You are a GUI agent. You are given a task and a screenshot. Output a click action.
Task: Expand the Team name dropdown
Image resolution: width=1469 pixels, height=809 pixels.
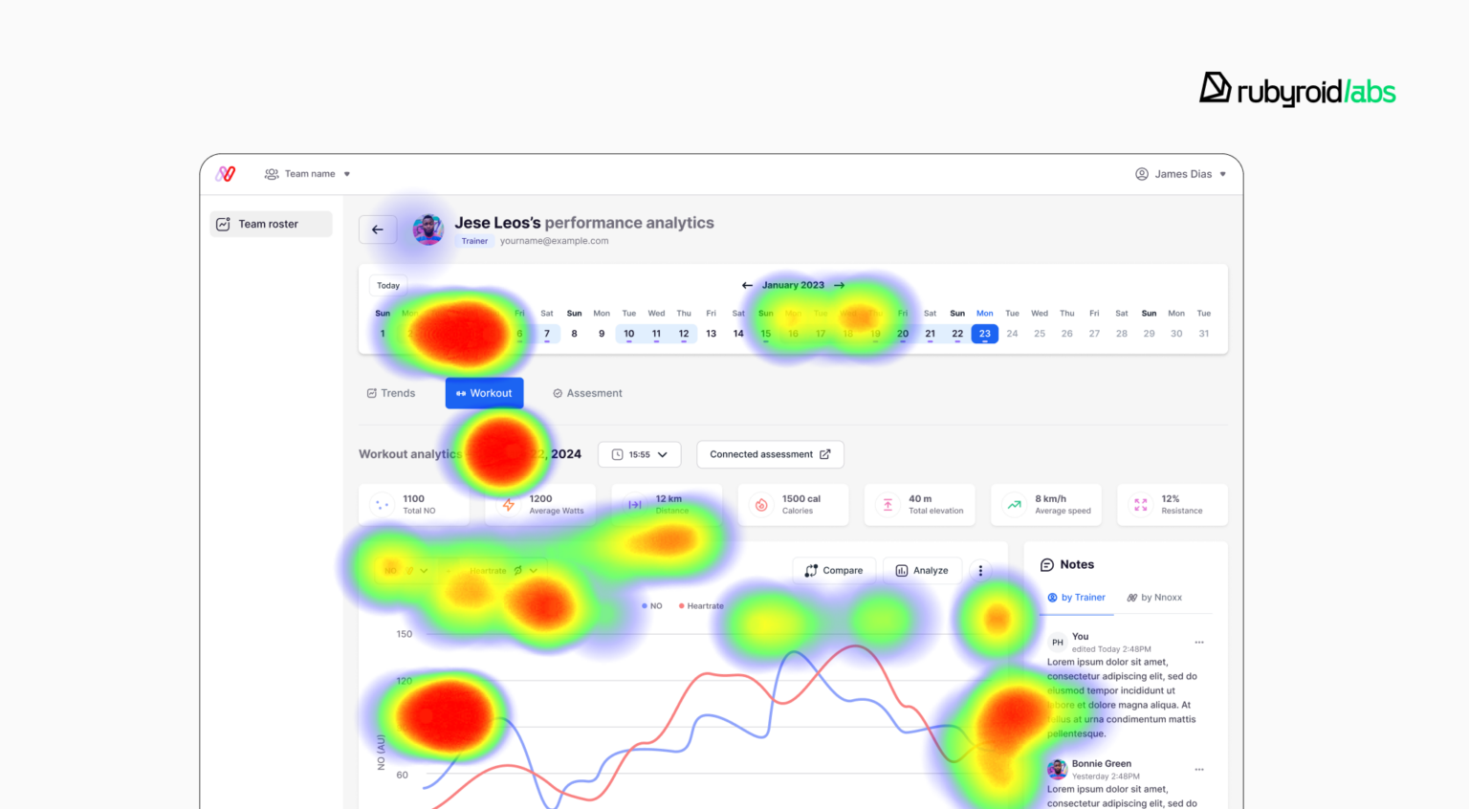coord(308,173)
